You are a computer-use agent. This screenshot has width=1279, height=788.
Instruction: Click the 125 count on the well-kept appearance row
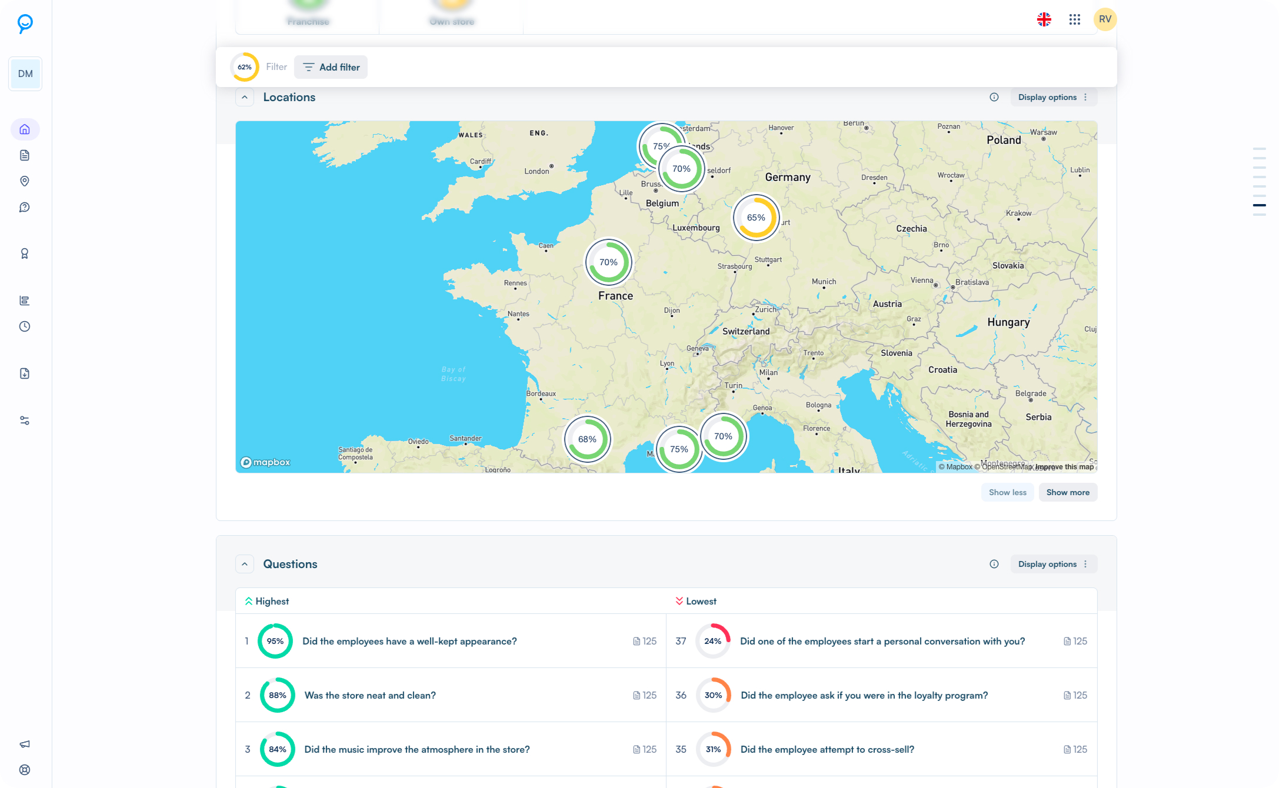coord(645,641)
